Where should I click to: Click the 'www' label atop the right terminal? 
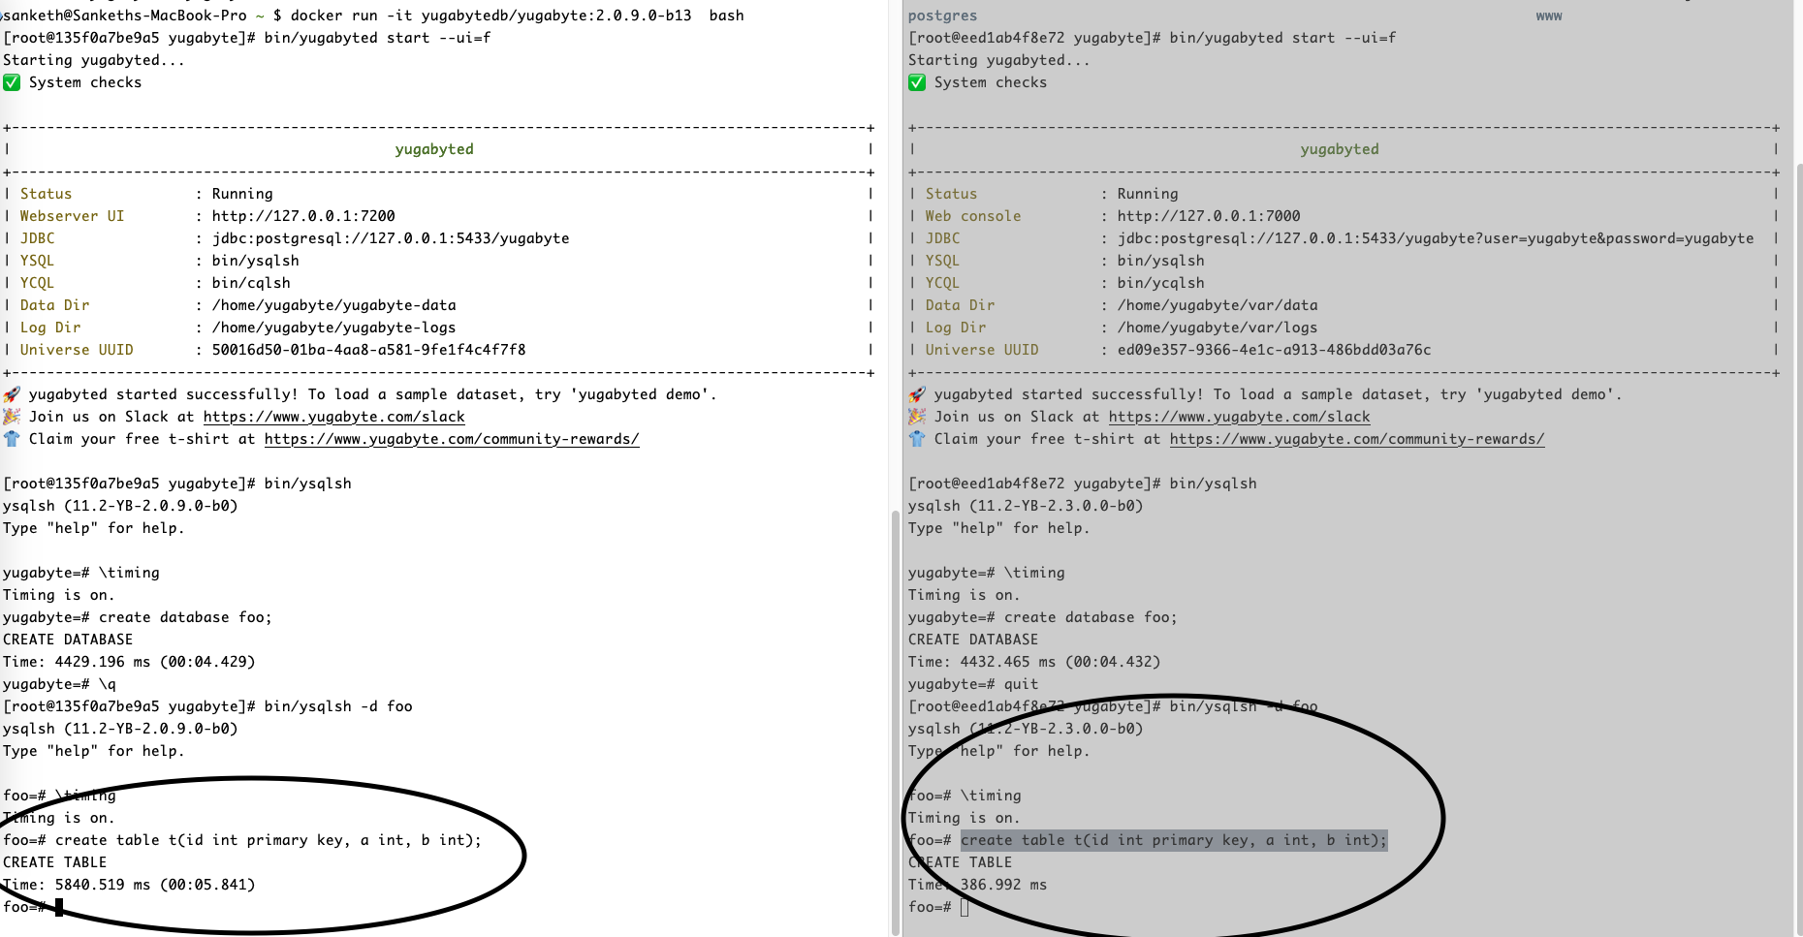click(x=1549, y=16)
